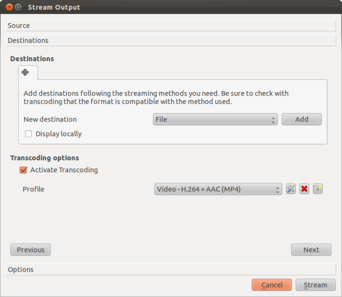The height and width of the screenshot is (297, 342).
Task: Click the Profile label text
Action: [x=33, y=189]
